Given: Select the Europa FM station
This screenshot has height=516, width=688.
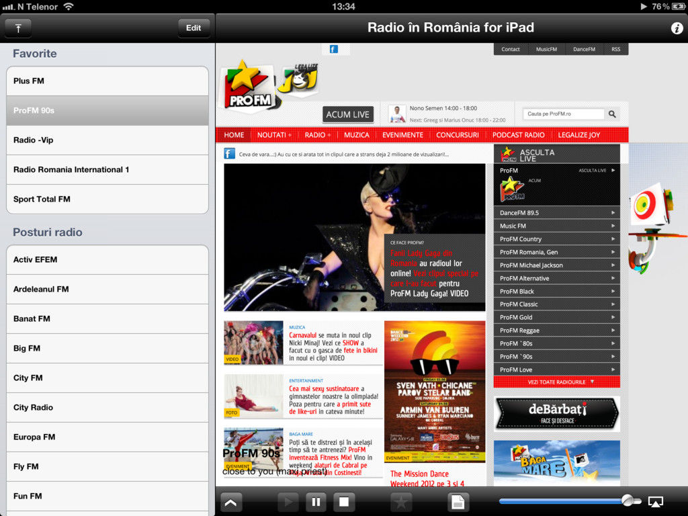Looking at the screenshot, I should (107, 437).
